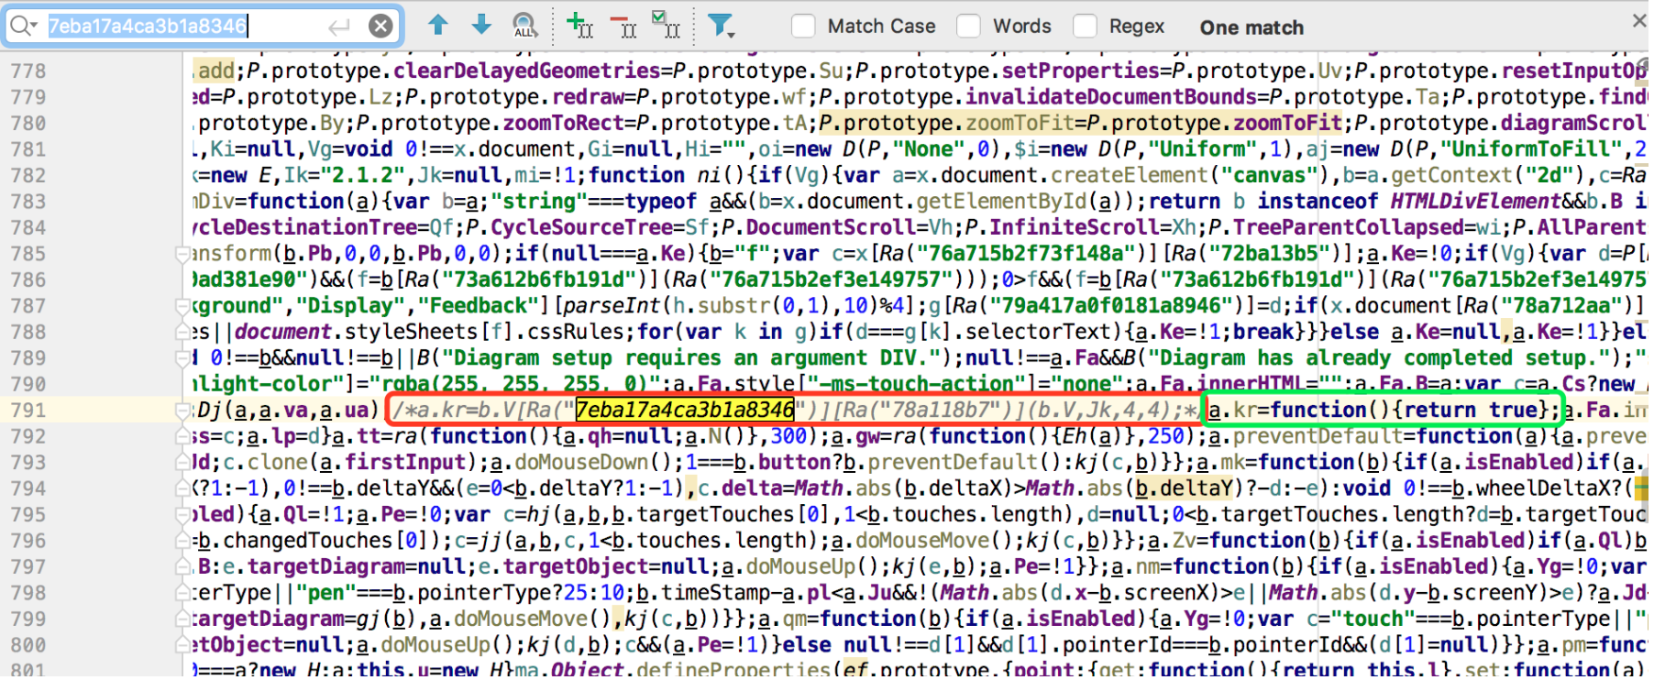Go to next occurrence with down arrow
Screen dimensions: 1654x680
[481, 25]
